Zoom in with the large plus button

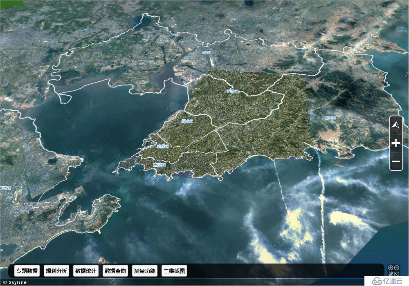(x=396, y=143)
